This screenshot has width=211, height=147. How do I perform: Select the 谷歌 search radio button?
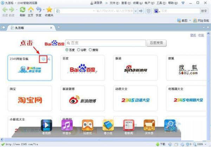78,50
